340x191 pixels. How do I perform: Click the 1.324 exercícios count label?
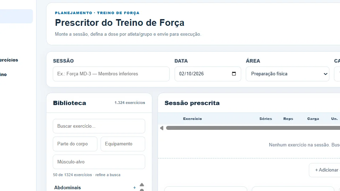[130, 103]
